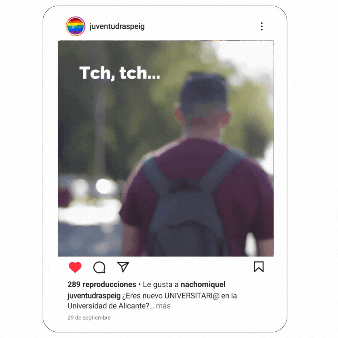Open the rainbow profile avatar story
338x338 pixels.
click(x=75, y=26)
